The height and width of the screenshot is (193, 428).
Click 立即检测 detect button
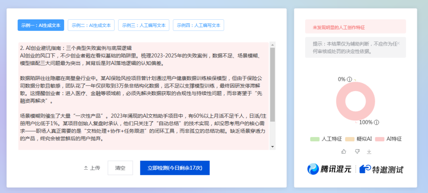point(174,168)
